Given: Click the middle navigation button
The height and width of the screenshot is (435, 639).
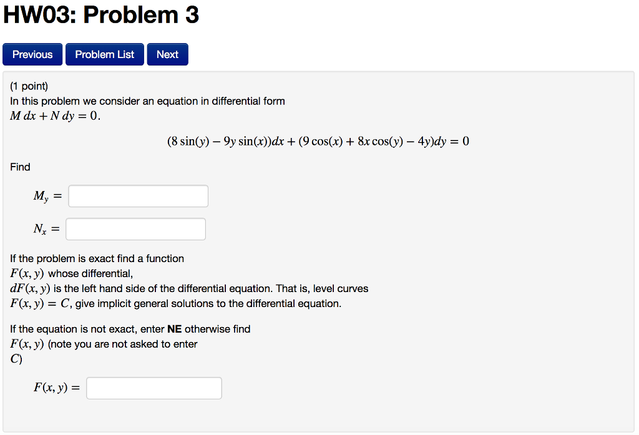Looking at the screenshot, I should (104, 54).
